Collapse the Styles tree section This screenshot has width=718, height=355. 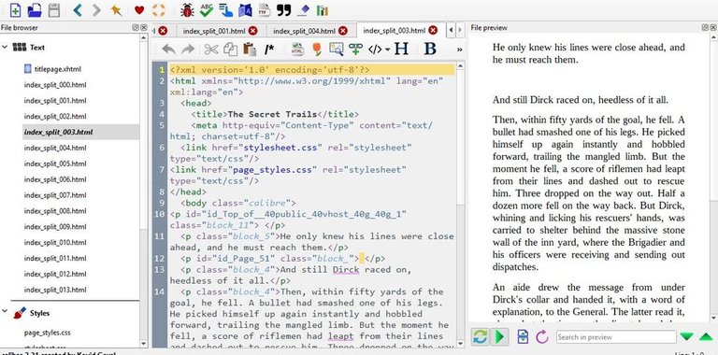coord(5,311)
